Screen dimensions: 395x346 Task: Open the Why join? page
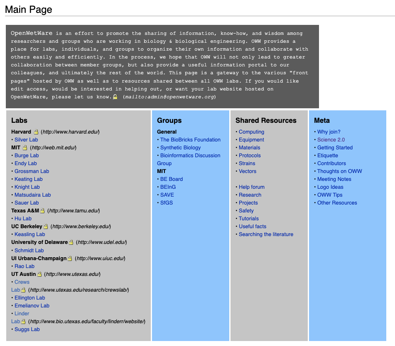click(x=329, y=132)
